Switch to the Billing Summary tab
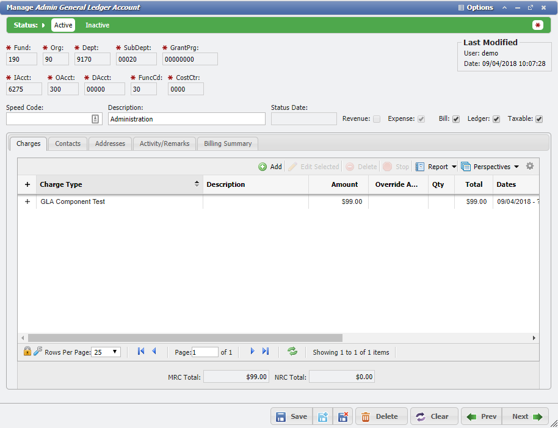Viewport: 558px width, 428px height. tap(228, 143)
